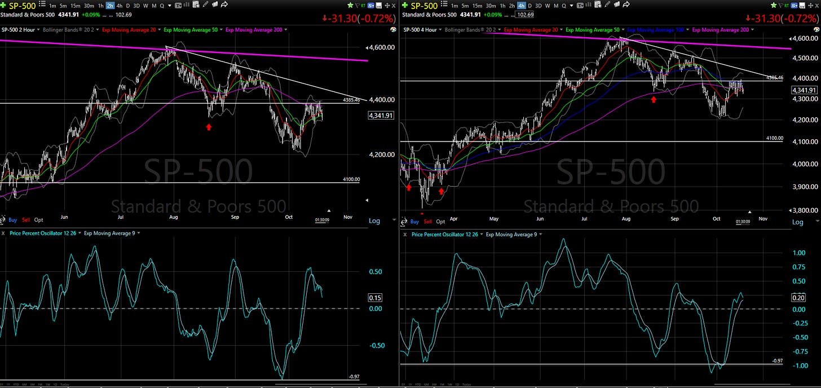
Task: Click the green star favorite icon on the 4 Hour chart
Action: click(x=773, y=6)
